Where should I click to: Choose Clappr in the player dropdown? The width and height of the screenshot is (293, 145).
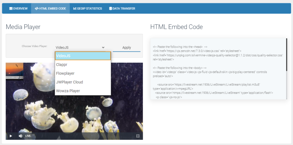point(83,65)
